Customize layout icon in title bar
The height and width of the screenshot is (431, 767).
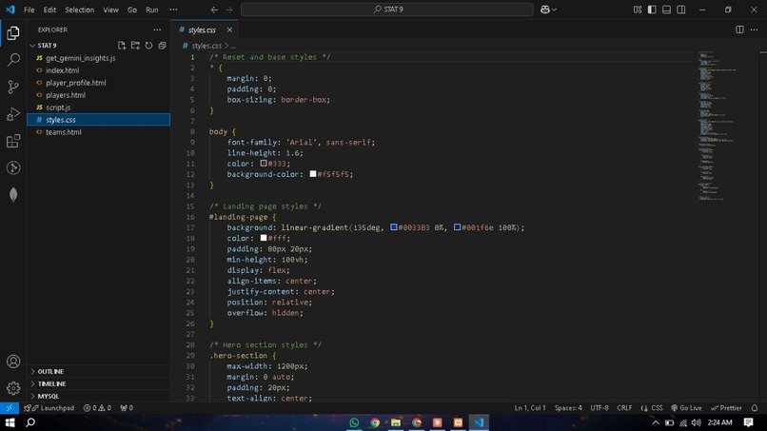click(638, 10)
